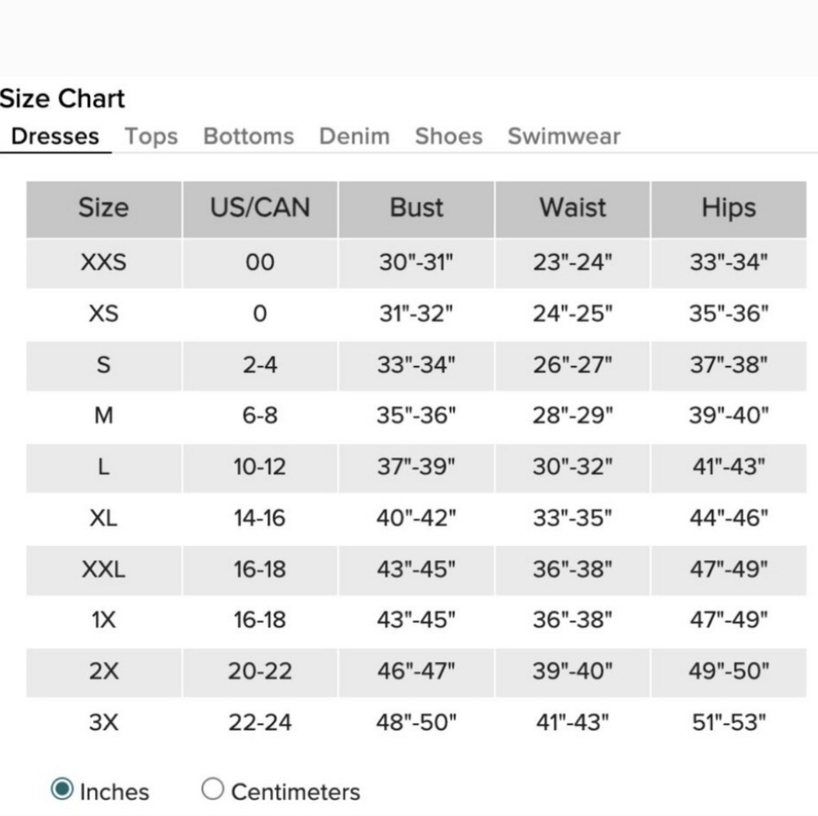Select the Centimeters radio button
Viewport: 818px width, 816px height.
pos(213,788)
